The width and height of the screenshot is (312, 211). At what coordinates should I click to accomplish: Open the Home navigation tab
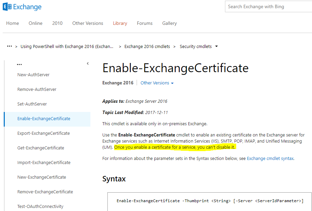click(x=13, y=23)
